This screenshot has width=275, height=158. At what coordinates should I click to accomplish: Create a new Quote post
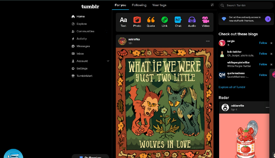[151, 22]
